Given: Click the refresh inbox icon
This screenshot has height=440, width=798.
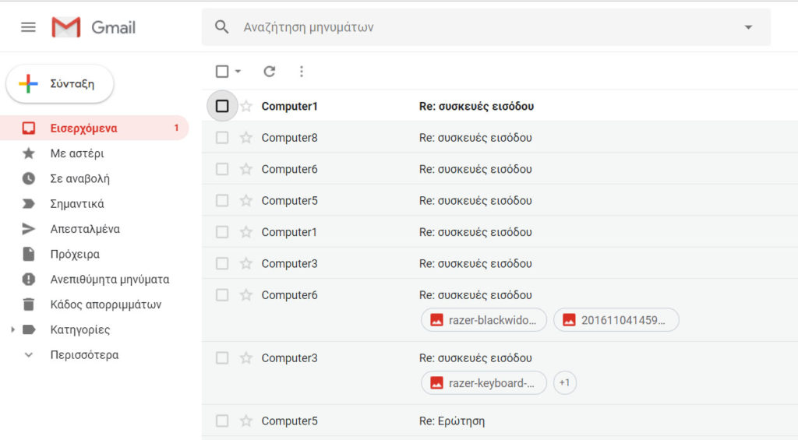Looking at the screenshot, I should coord(270,72).
